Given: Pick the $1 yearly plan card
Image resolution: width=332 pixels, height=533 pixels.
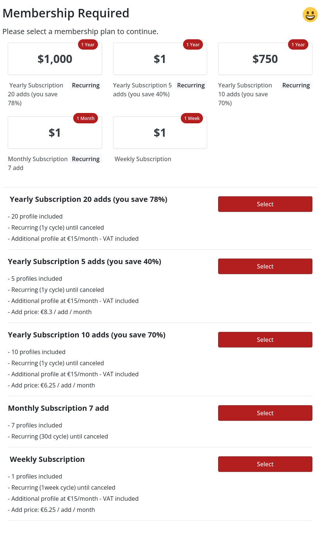Looking at the screenshot, I should (160, 59).
